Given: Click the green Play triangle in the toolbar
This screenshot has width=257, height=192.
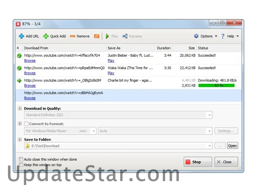Looking at the screenshot, I should point(107,36).
